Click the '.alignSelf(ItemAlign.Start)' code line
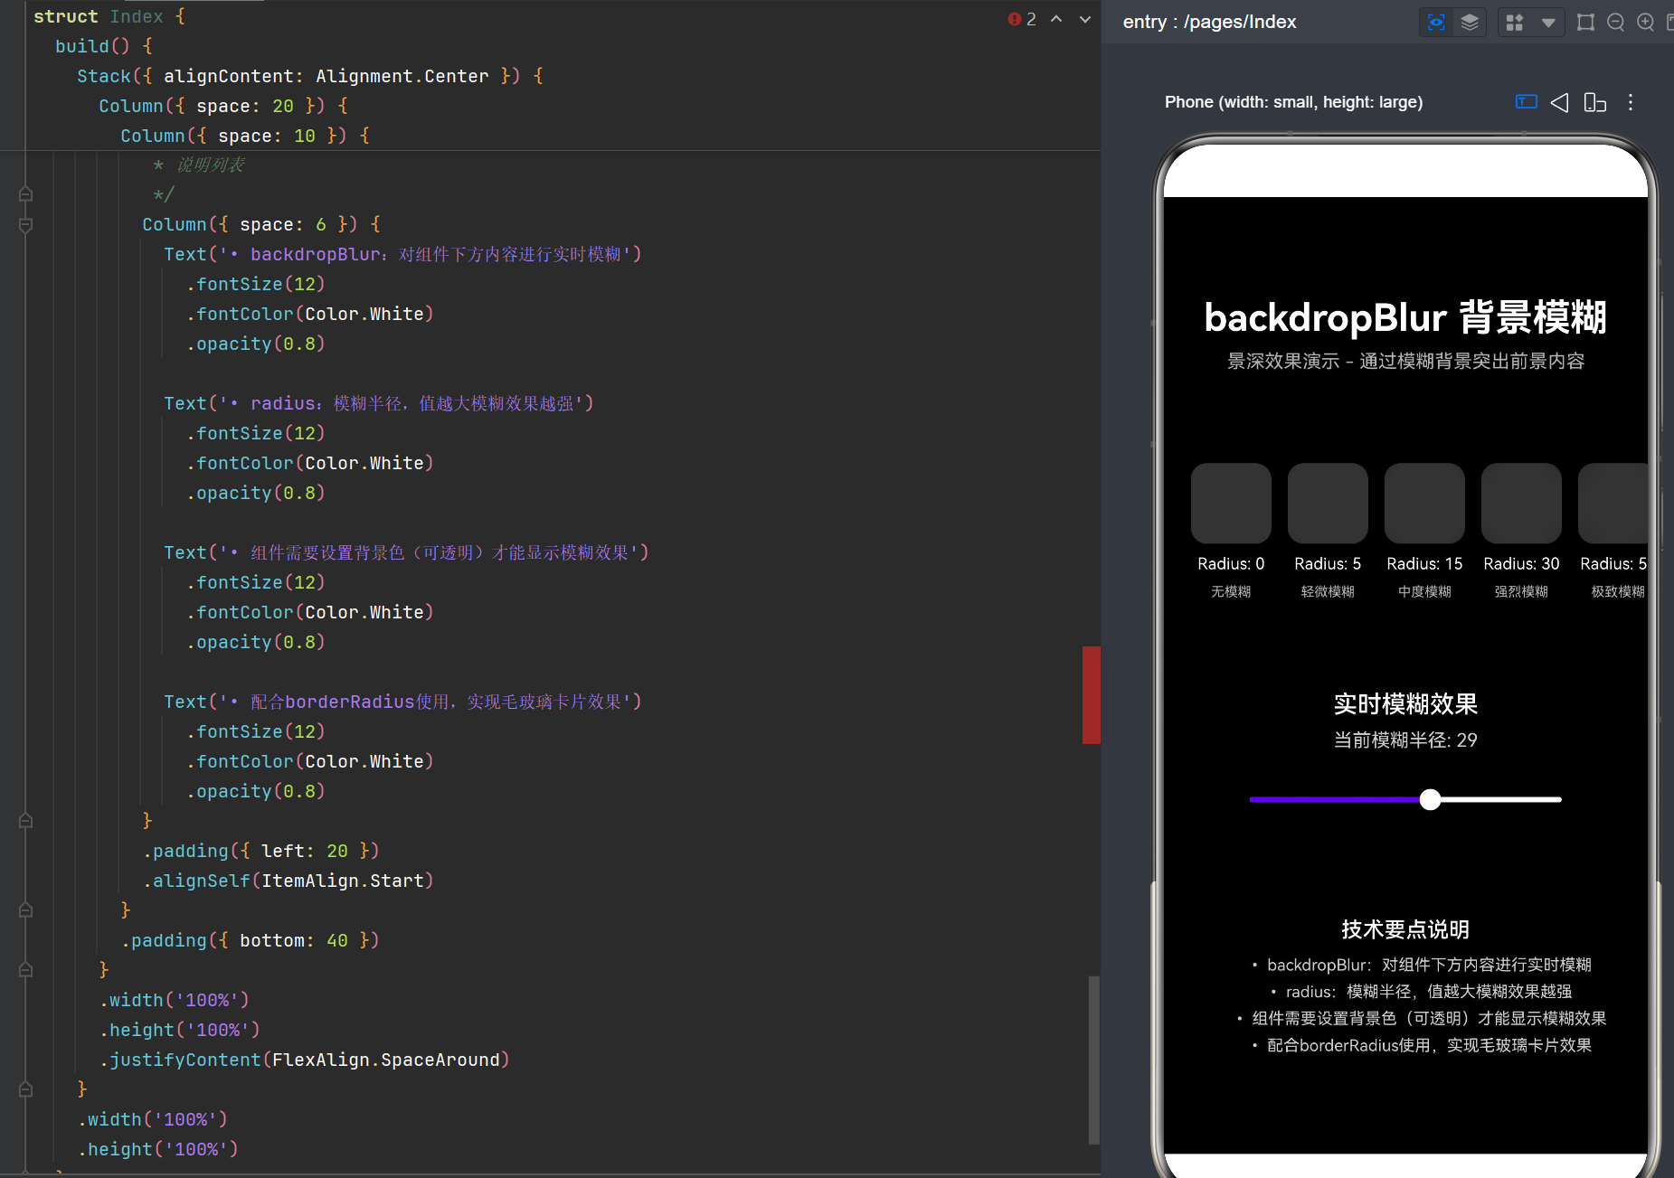Viewport: 1674px width, 1178px height. pyautogui.click(x=288, y=881)
